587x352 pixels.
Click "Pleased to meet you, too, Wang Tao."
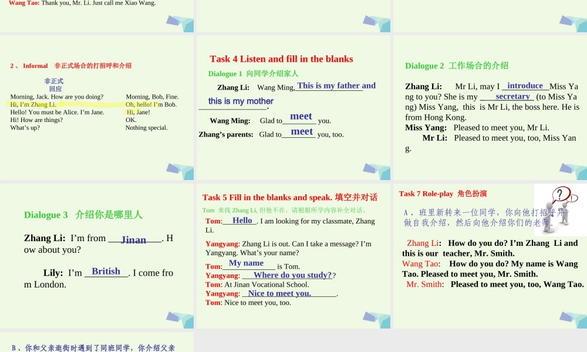(x=517, y=285)
